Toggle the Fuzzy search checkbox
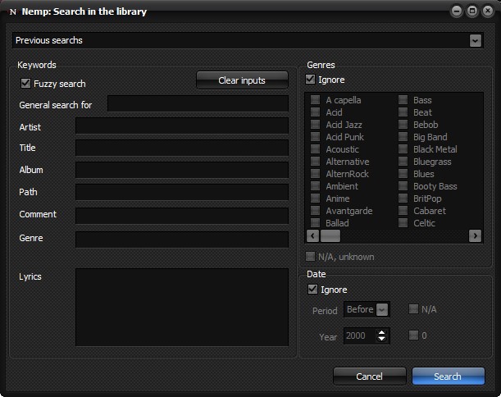The width and height of the screenshot is (501, 397). click(x=25, y=84)
